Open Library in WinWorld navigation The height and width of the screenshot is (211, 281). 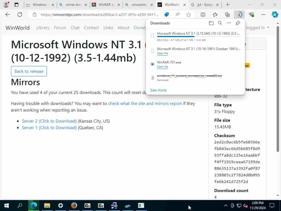(43, 28)
